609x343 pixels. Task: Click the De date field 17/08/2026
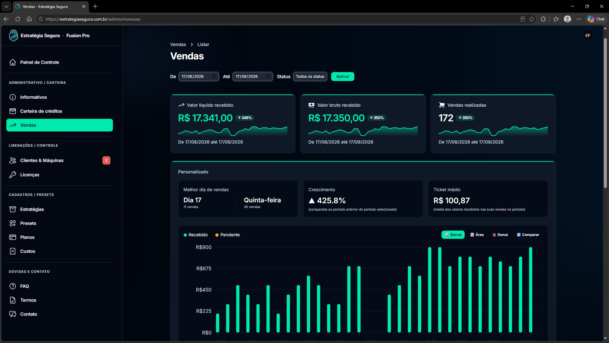pos(199,77)
